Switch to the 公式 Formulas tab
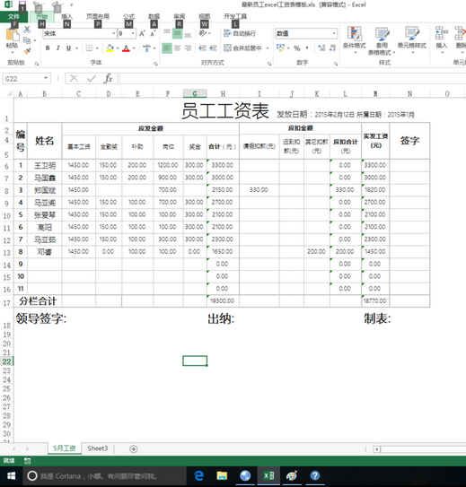Image resolution: width=466 pixels, height=487 pixels. click(x=128, y=16)
